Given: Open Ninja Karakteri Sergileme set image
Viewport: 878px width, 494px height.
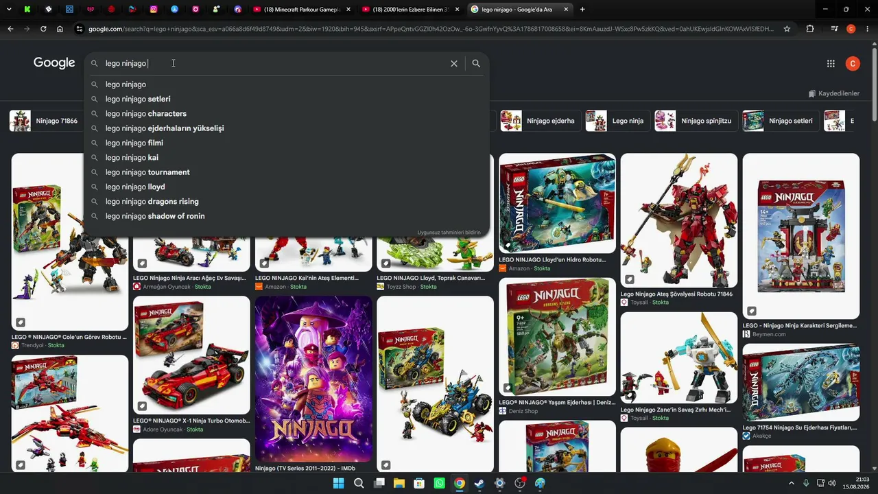Looking at the screenshot, I should click(800, 235).
